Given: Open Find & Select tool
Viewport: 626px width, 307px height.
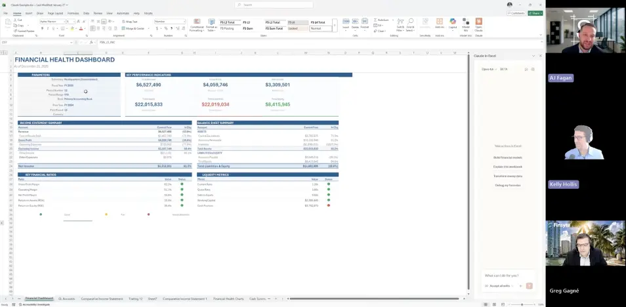Looking at the screenshot, I should 410,25.
